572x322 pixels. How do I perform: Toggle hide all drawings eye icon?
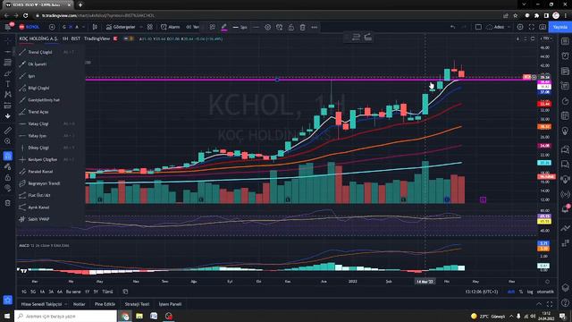pos(7,188)
